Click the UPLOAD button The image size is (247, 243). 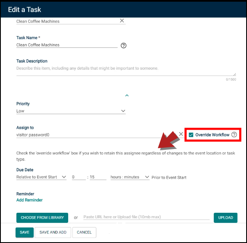[226, 217]
